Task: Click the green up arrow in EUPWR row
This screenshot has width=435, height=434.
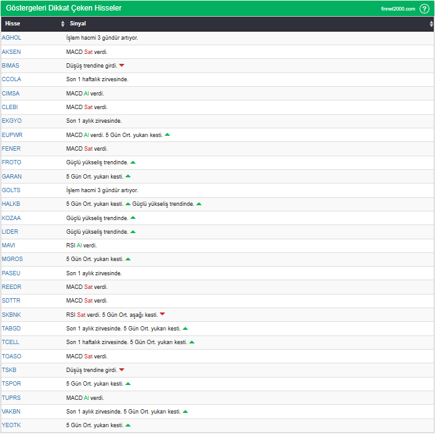Action: coord(167,135)
